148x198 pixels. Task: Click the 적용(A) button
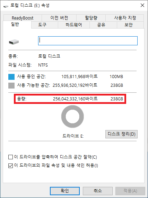130,191
